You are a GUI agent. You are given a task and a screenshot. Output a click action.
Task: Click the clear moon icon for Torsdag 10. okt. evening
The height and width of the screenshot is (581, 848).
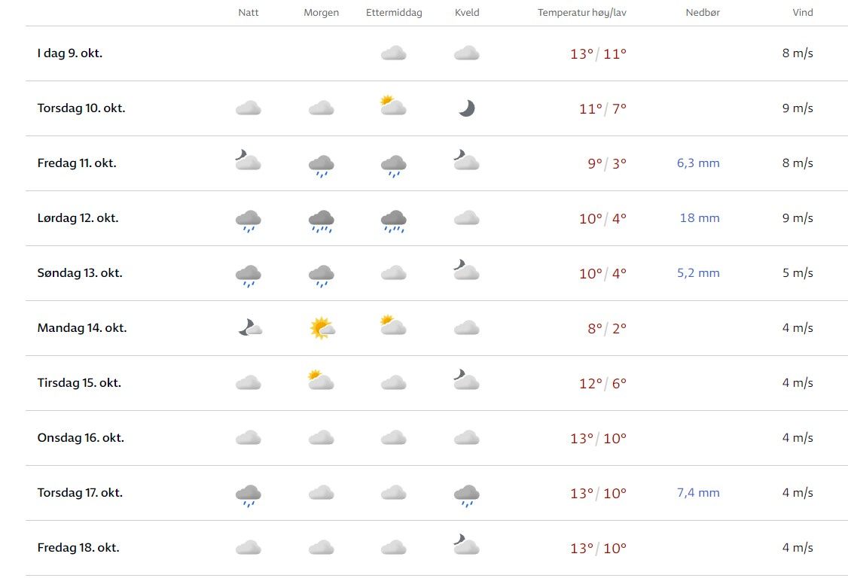point(467,108)
